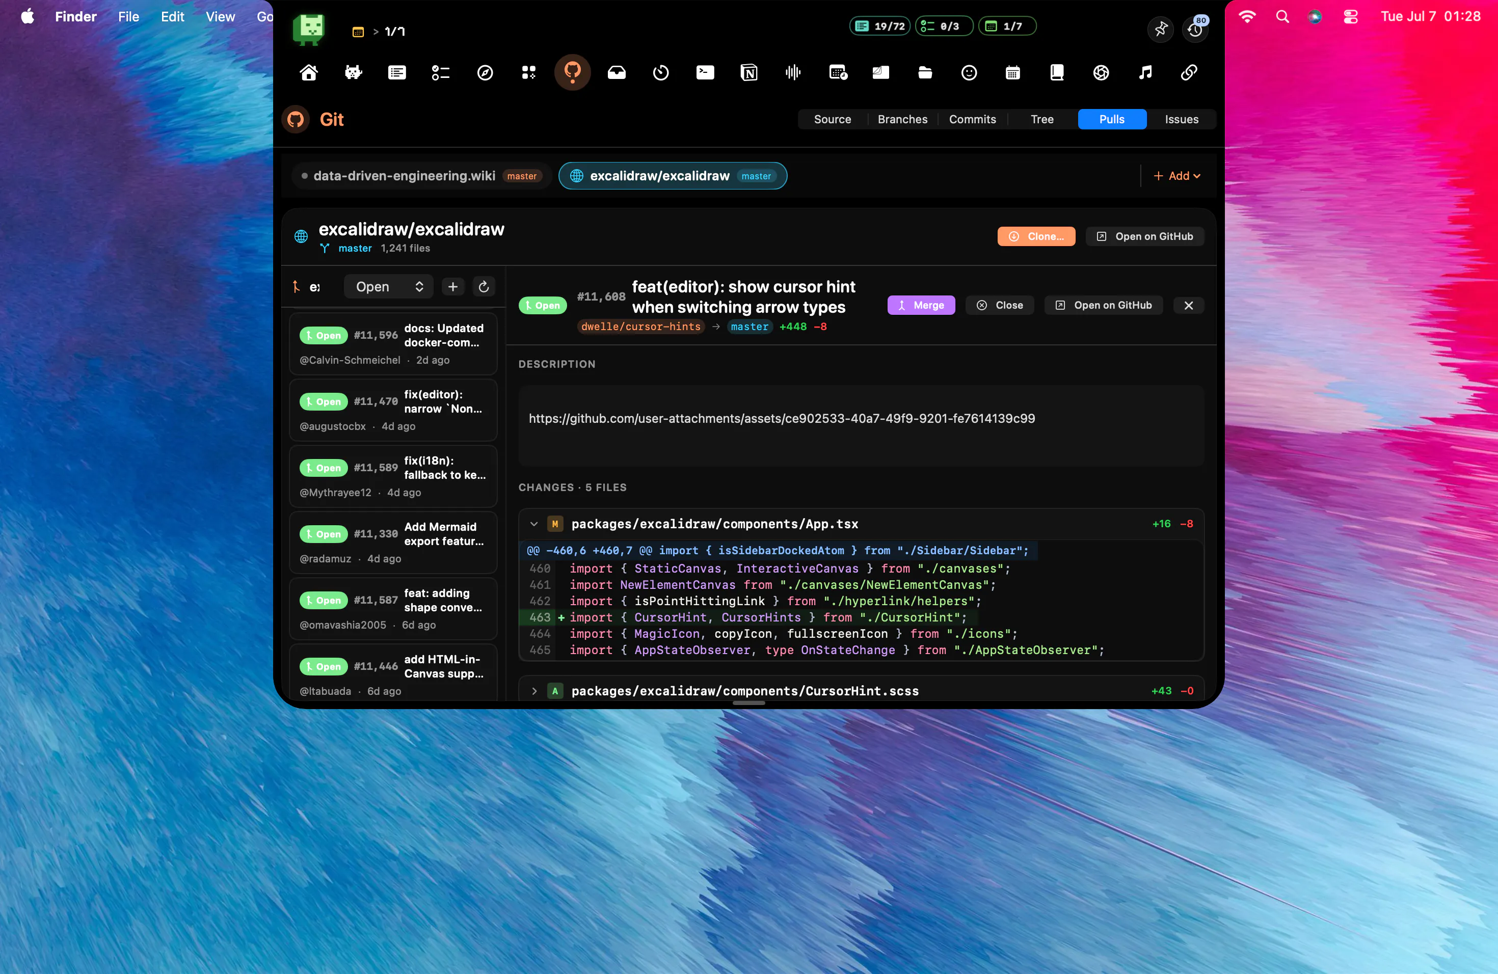Open the checklist tasks icon
This screenshot has height=974, width=1498.
point(441,72)
